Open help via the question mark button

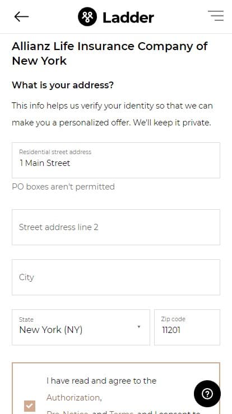pos(207,394)
